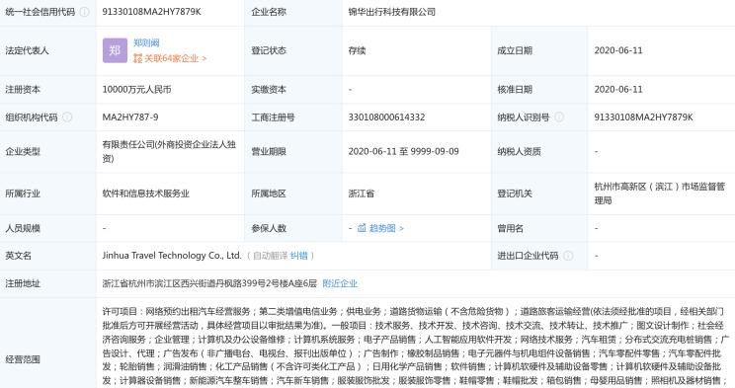Screen dimensions: 735x388
Task: Select the region value 浙江省
Action: click(x=361, y=194)
